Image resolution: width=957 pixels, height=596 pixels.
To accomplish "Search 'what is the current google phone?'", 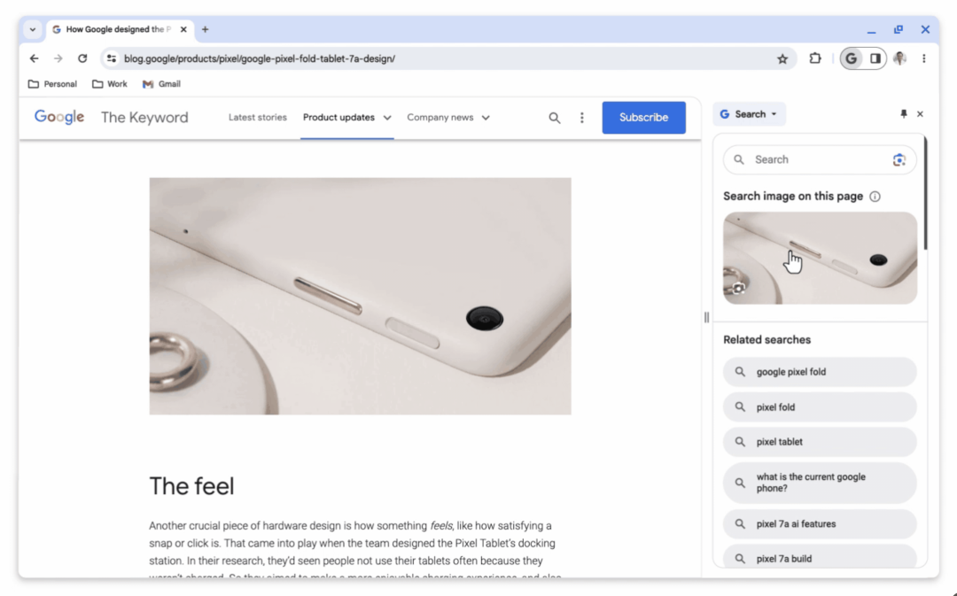I will 820,483.
